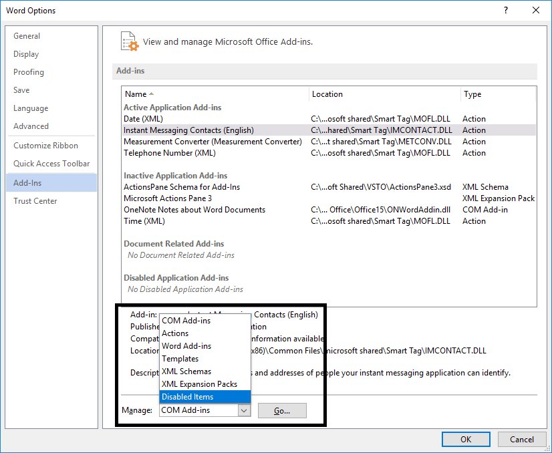Open the Proofing options page

(x=29, y=72)
